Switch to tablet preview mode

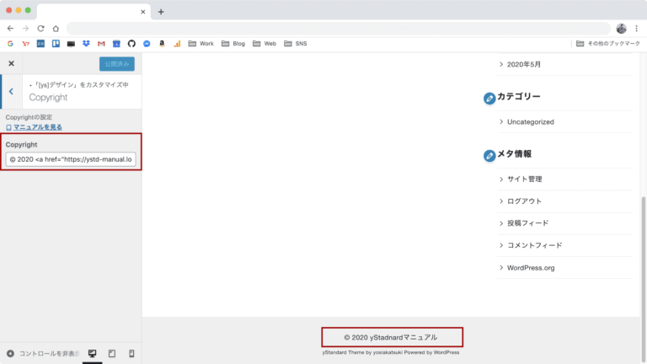112,353
